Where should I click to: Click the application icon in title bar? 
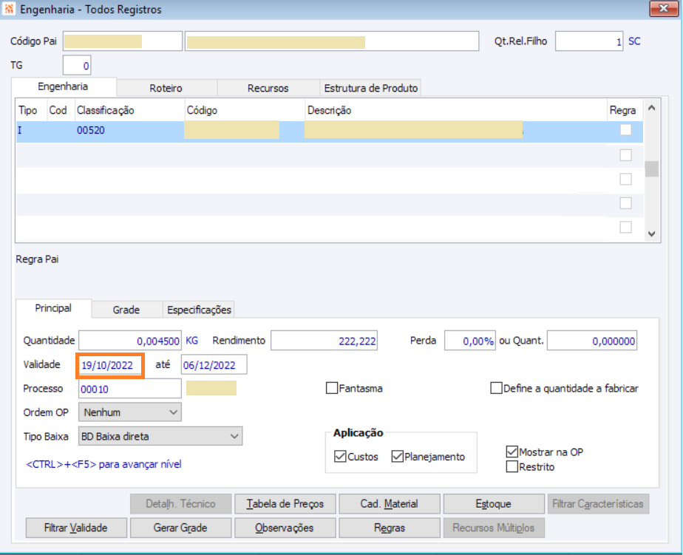(9, 9)
